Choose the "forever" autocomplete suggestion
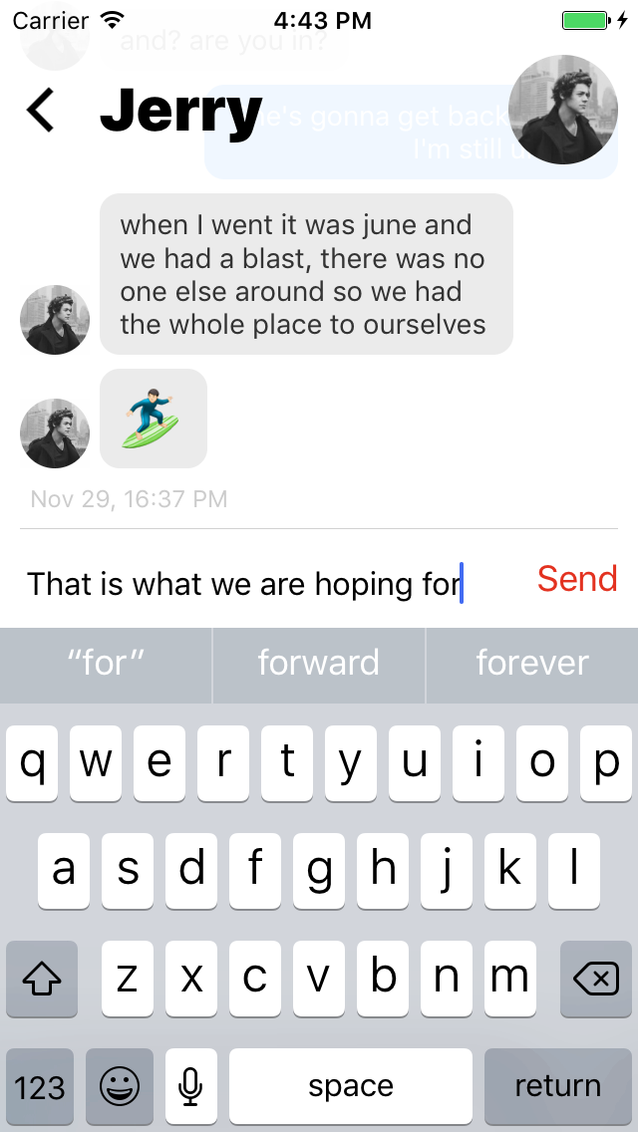This screenshot has height=1132, width=638. coord(532,665)
